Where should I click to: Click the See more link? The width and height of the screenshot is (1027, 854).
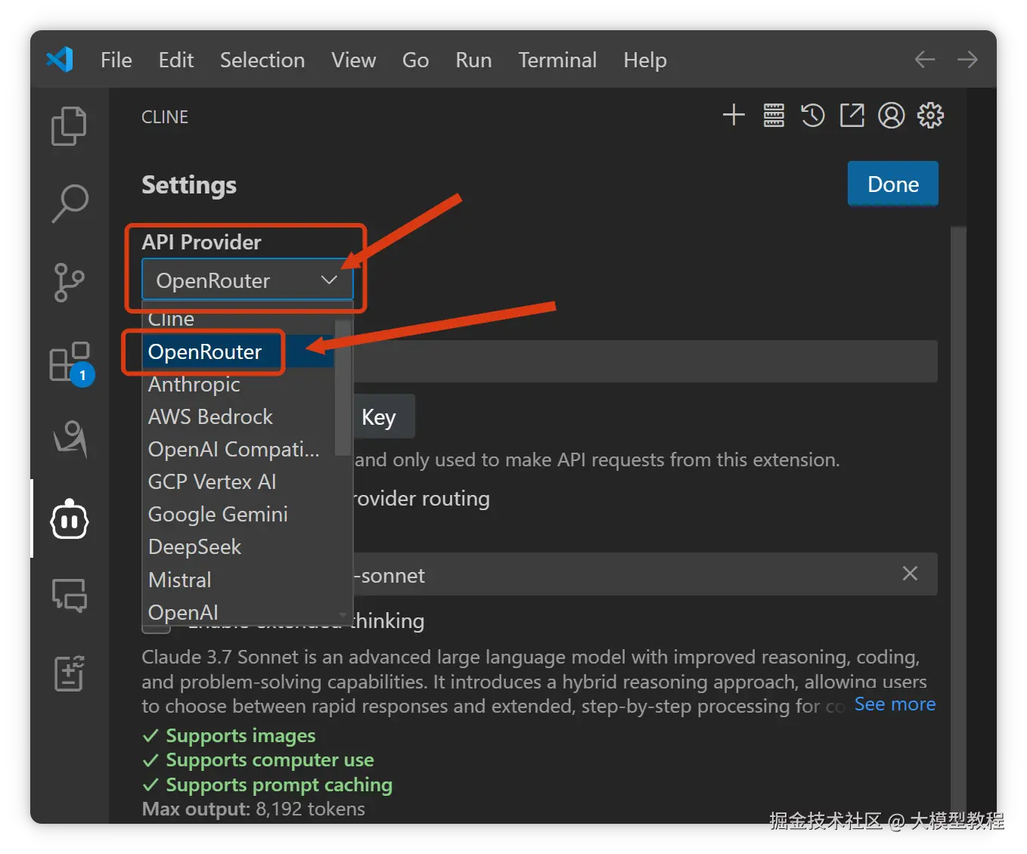click(x=895, y=704)
